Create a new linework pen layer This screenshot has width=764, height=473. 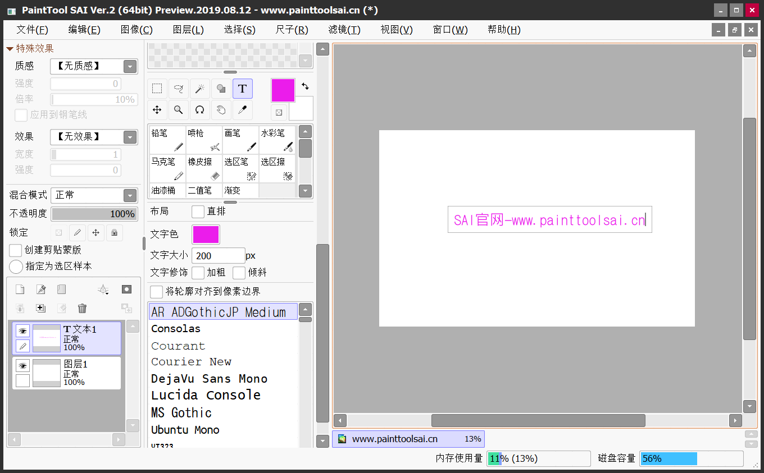[40, 290]
